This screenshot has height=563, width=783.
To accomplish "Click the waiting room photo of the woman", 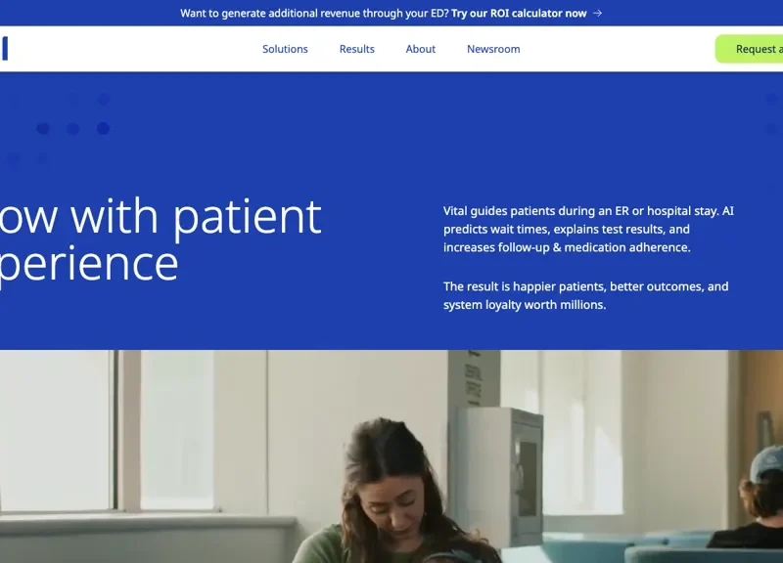I will tap(391, 456).
